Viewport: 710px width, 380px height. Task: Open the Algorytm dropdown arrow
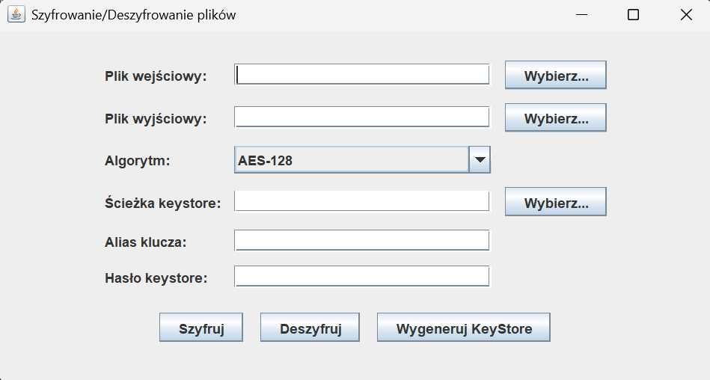click(x=480, y=159)
